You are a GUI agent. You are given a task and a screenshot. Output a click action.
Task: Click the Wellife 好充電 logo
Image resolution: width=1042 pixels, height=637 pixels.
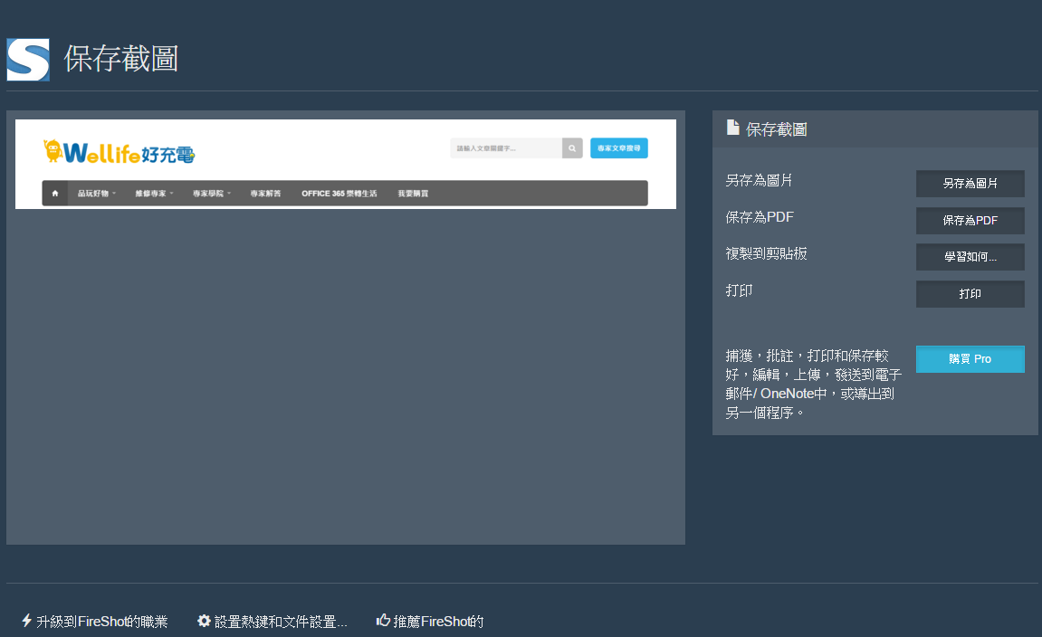[119, 152]
